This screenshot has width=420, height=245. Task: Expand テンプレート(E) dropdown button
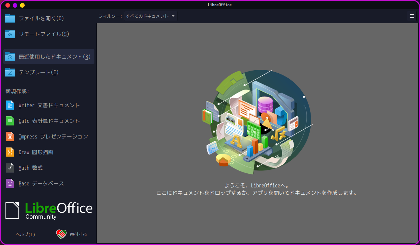(x=49, y=72)
